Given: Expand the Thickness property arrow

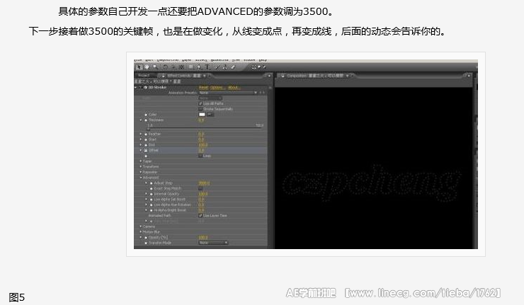Looking at the screenshot, I should [x=141, y=120].
